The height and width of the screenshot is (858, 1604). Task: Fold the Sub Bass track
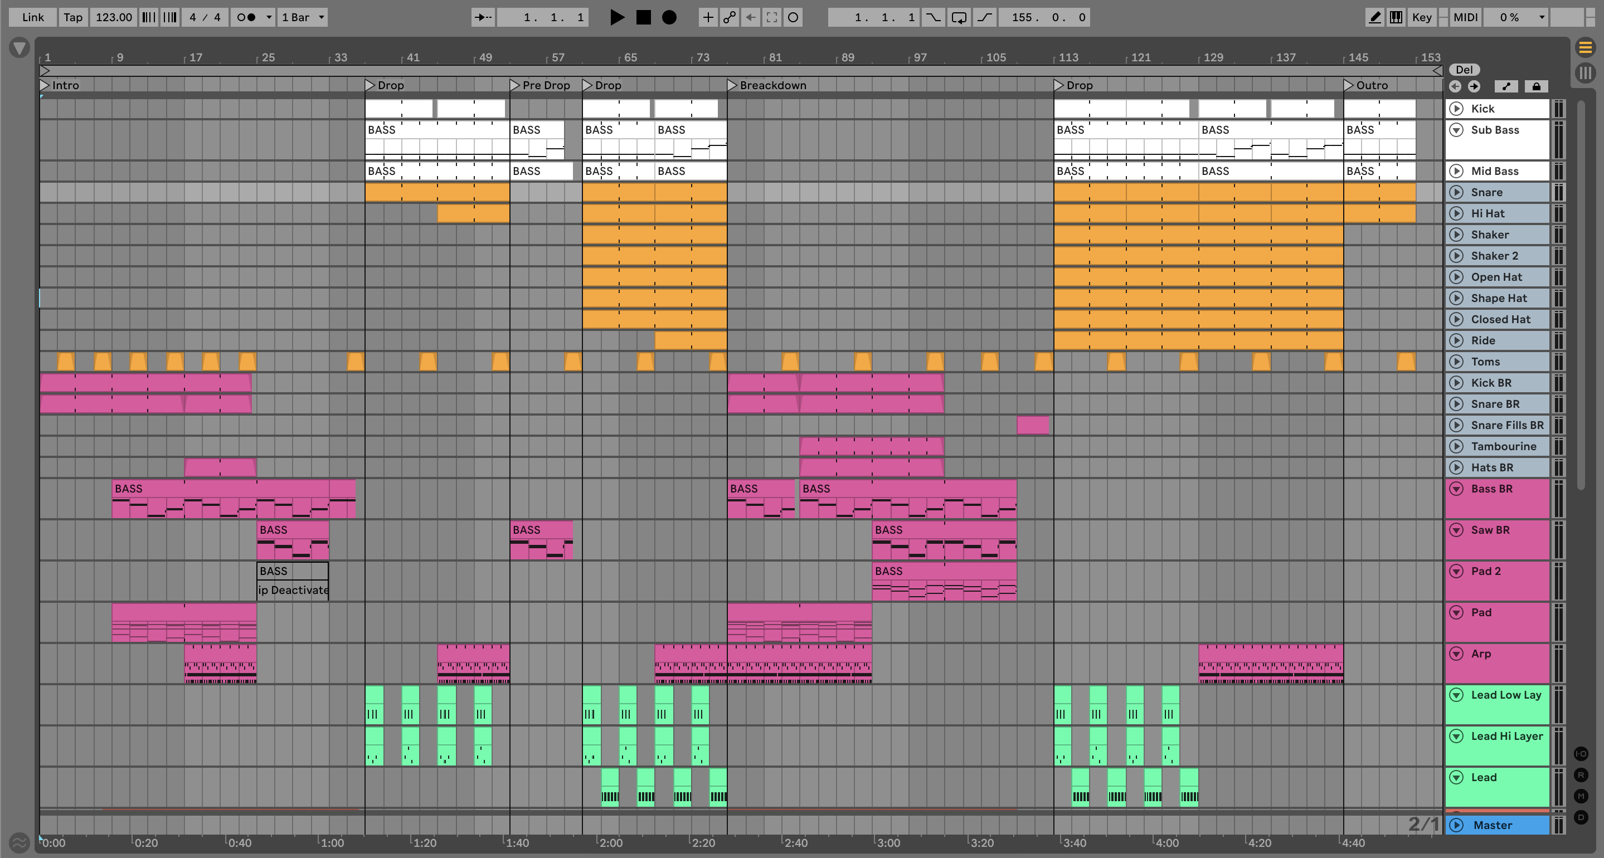tap(1456, 129)
